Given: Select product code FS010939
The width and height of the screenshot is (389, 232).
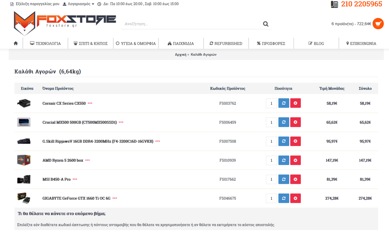Looking at the screenshot, I should coord(228,160).
